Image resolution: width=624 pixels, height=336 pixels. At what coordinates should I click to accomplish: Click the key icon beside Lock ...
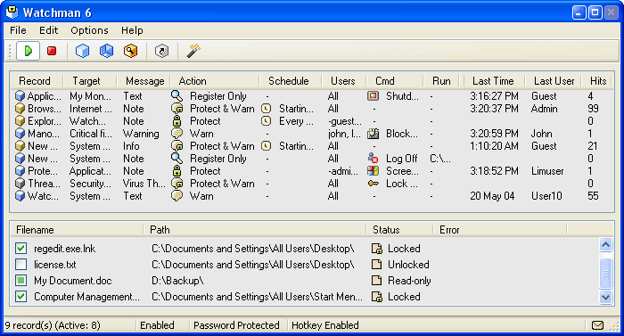373,184
